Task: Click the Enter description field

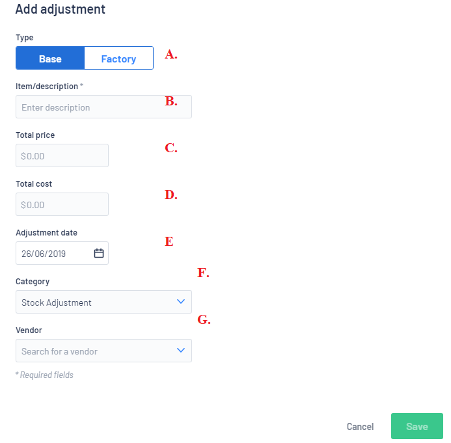Action: (x=103, y=107)
